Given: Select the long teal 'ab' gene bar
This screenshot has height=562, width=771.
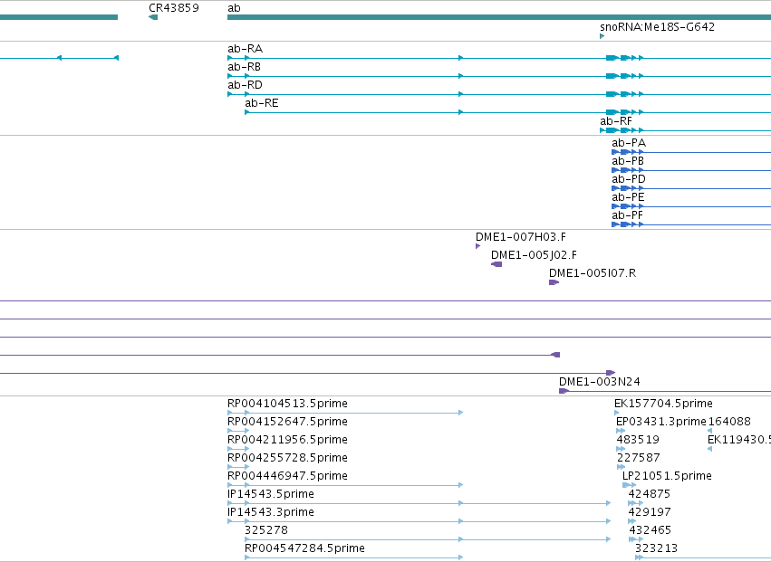Looking at the screenshot, I should click(499, 18).
